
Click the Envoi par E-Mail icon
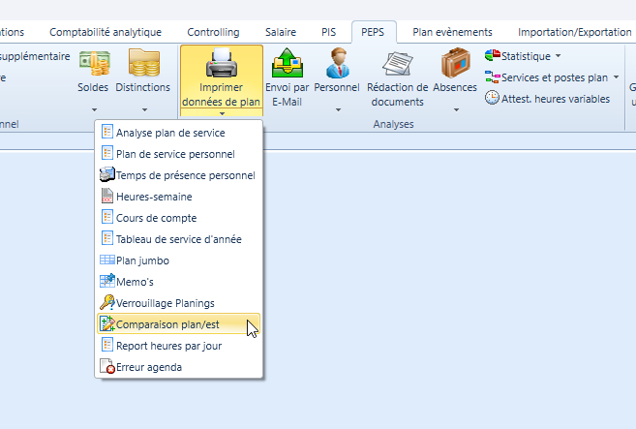[287, 65]
